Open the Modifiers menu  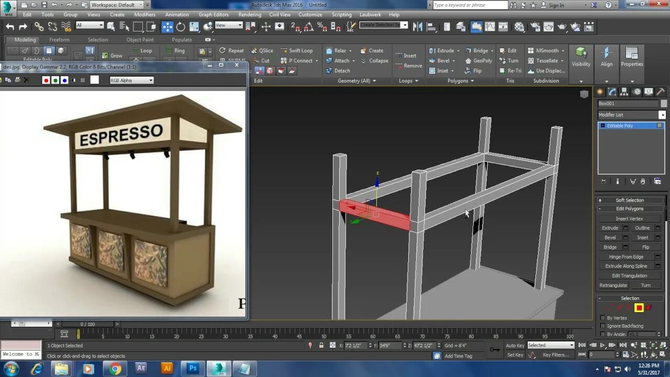coord(145,15)
